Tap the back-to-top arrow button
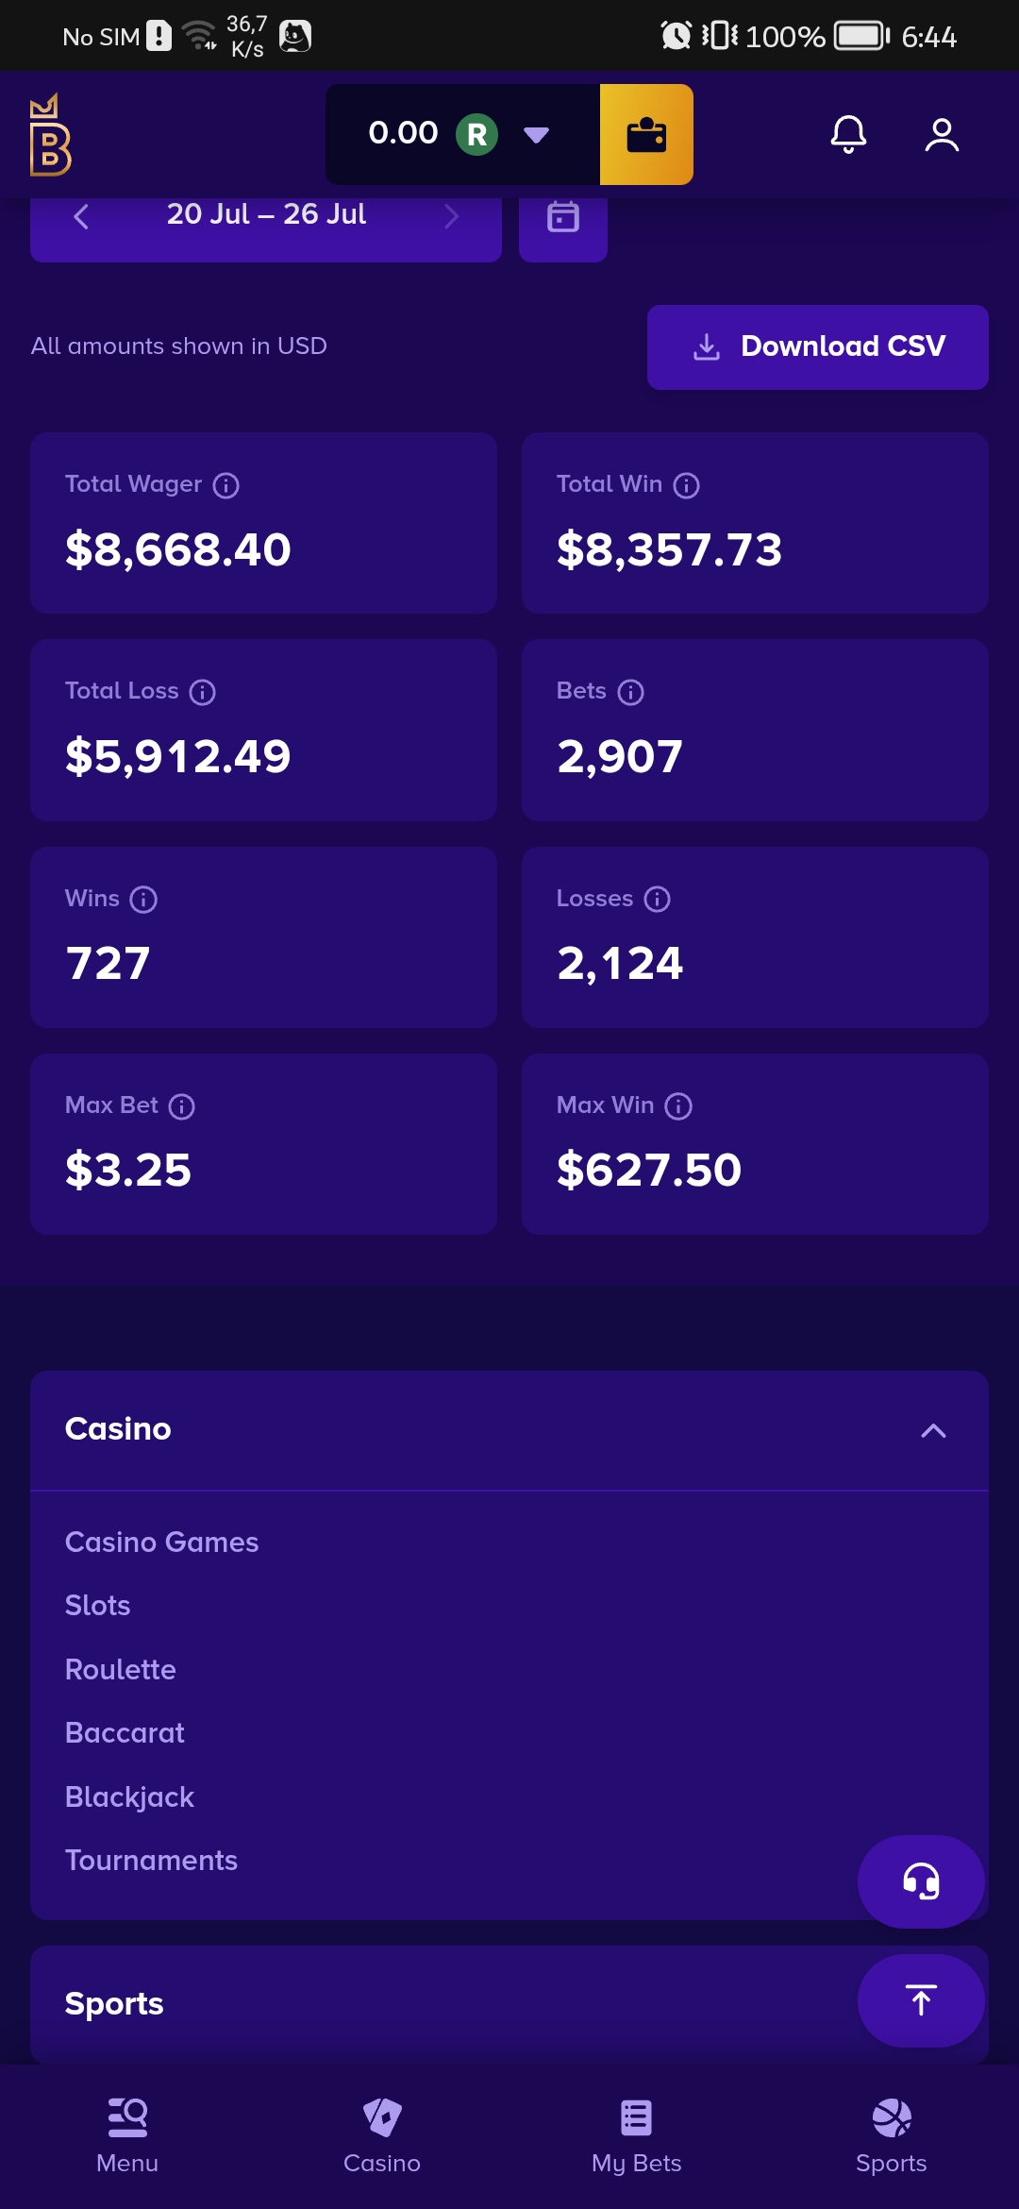The width and height of the screenshot is (1019, 2209). 921,2000
